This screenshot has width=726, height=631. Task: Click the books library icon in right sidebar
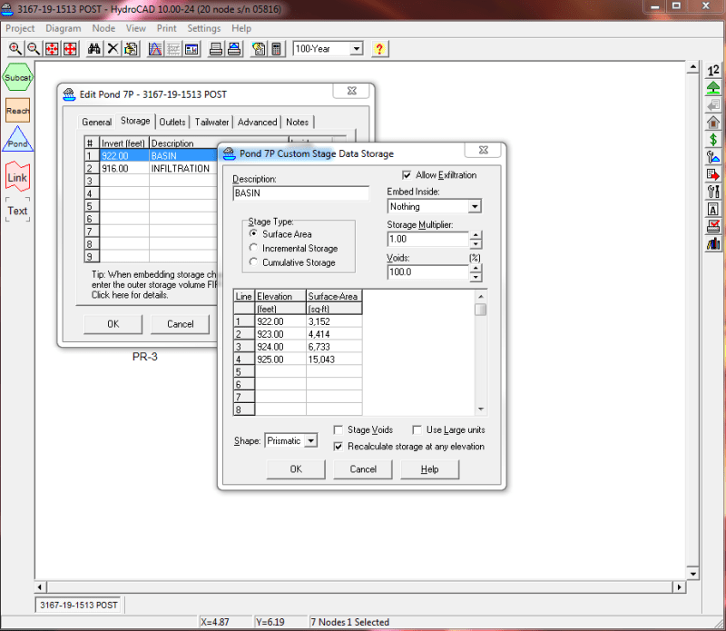(713, 243)
